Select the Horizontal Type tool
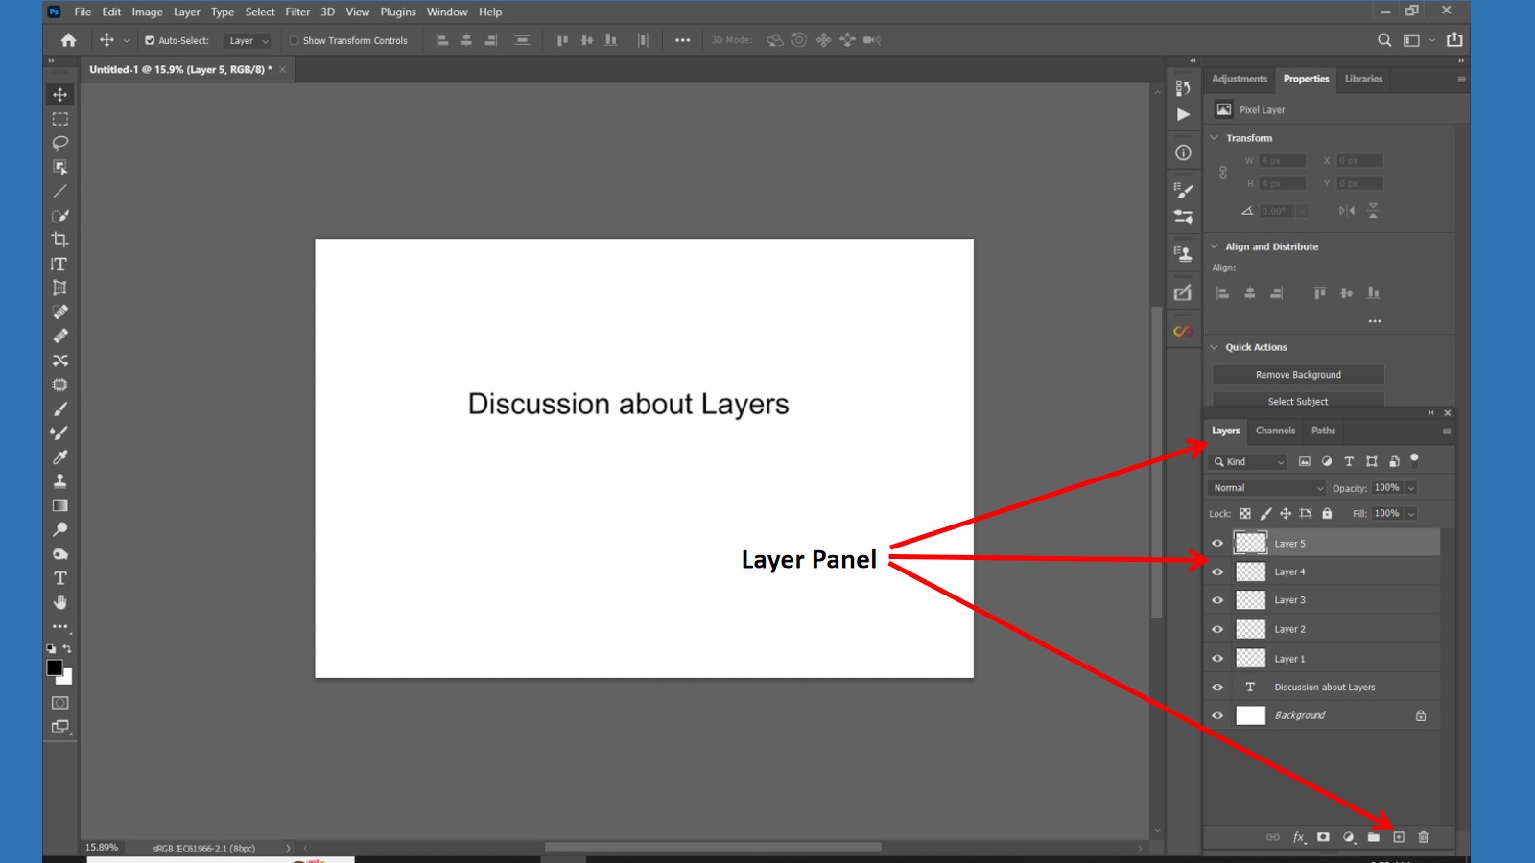Image resolution: width=1535 pixels, height=863 pixels. 59,578
